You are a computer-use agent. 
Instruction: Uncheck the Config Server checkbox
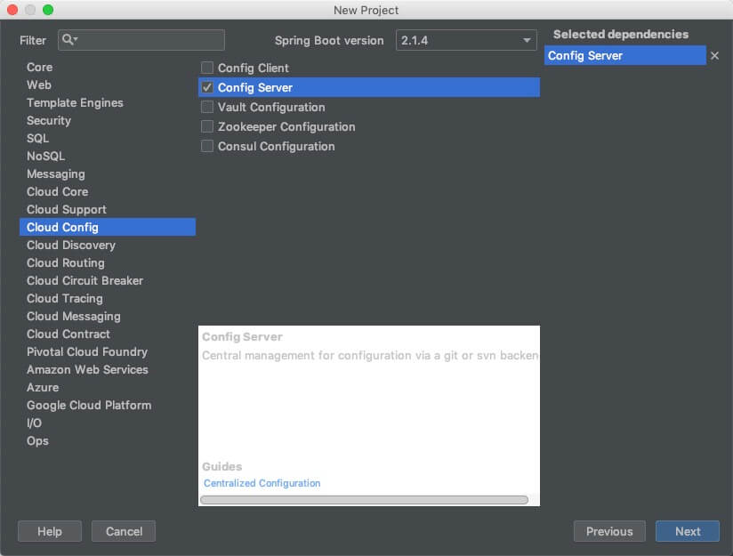pyautogui.click(x=207, y=87)
